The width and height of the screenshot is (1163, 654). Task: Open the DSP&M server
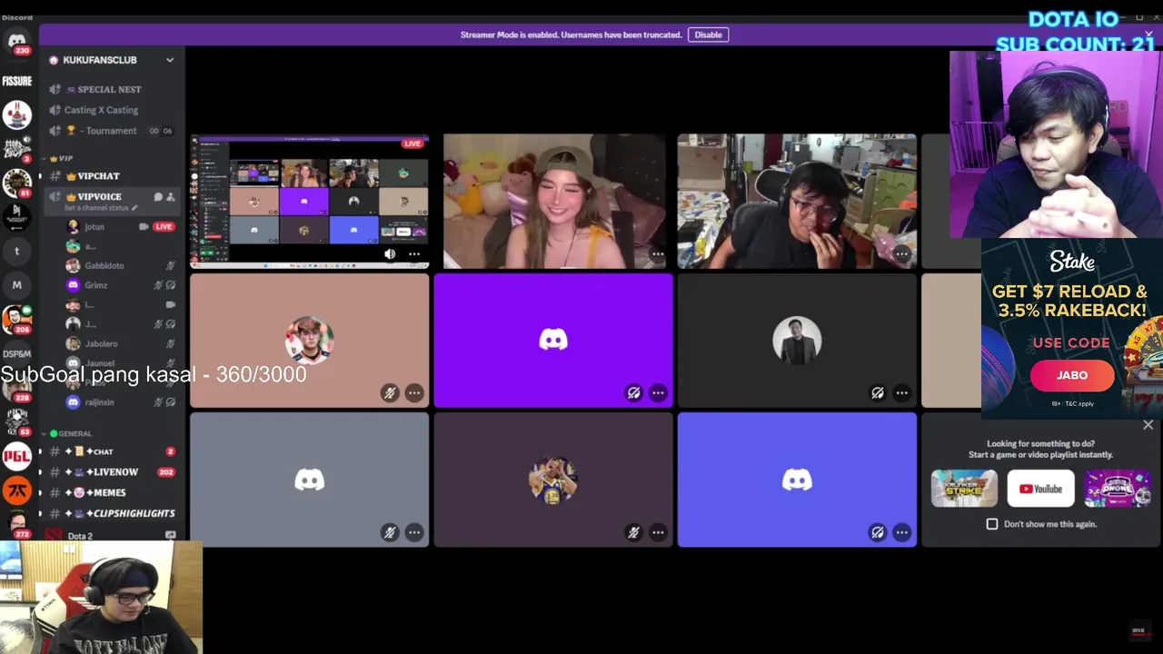(x=16, y=353)
